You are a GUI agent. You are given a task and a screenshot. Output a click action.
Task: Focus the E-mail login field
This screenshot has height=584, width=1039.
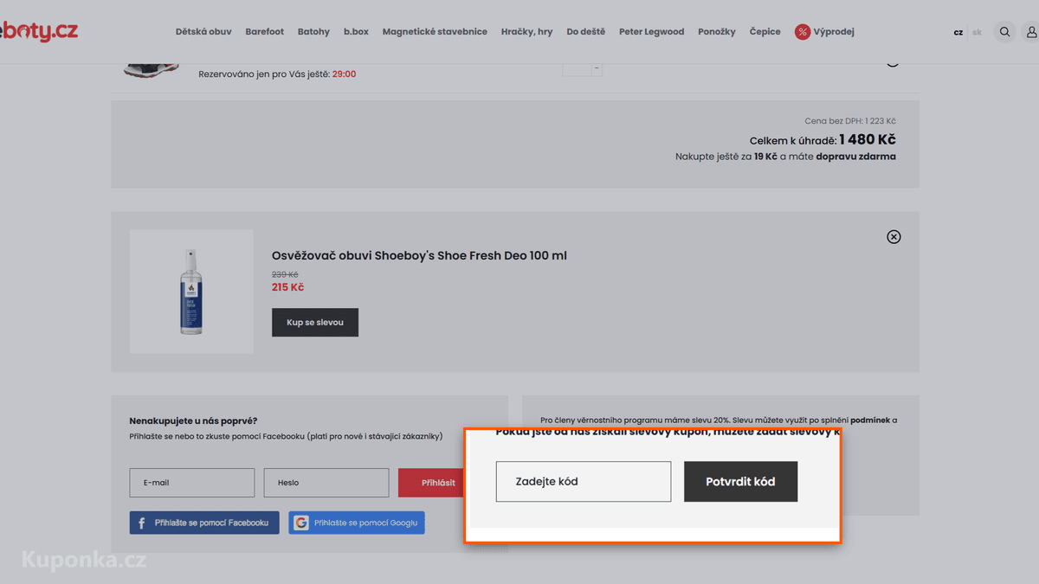click(192, 483)
